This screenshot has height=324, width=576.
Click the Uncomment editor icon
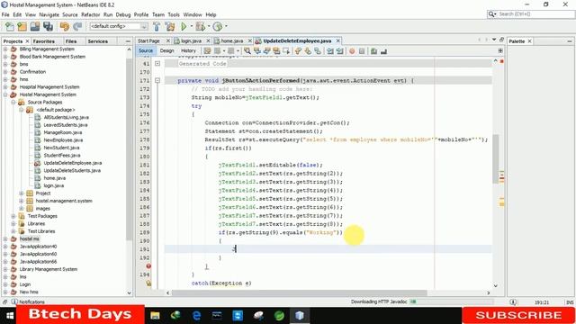coord(384,51)
